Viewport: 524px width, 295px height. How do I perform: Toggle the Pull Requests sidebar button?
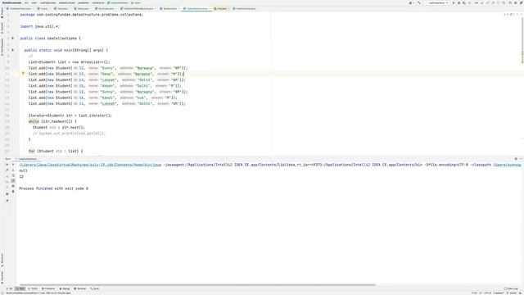click(x=2, y=47)
